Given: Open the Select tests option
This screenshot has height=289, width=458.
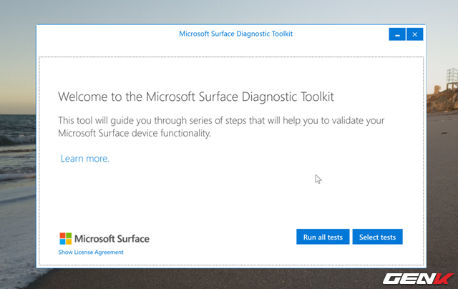Looking at the screenshot, I should [x=377, y=237].
